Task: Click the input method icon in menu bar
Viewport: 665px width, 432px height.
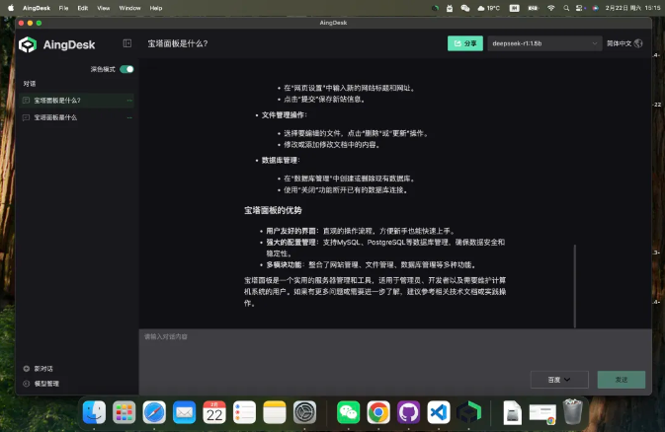Action: pos(515,8)
